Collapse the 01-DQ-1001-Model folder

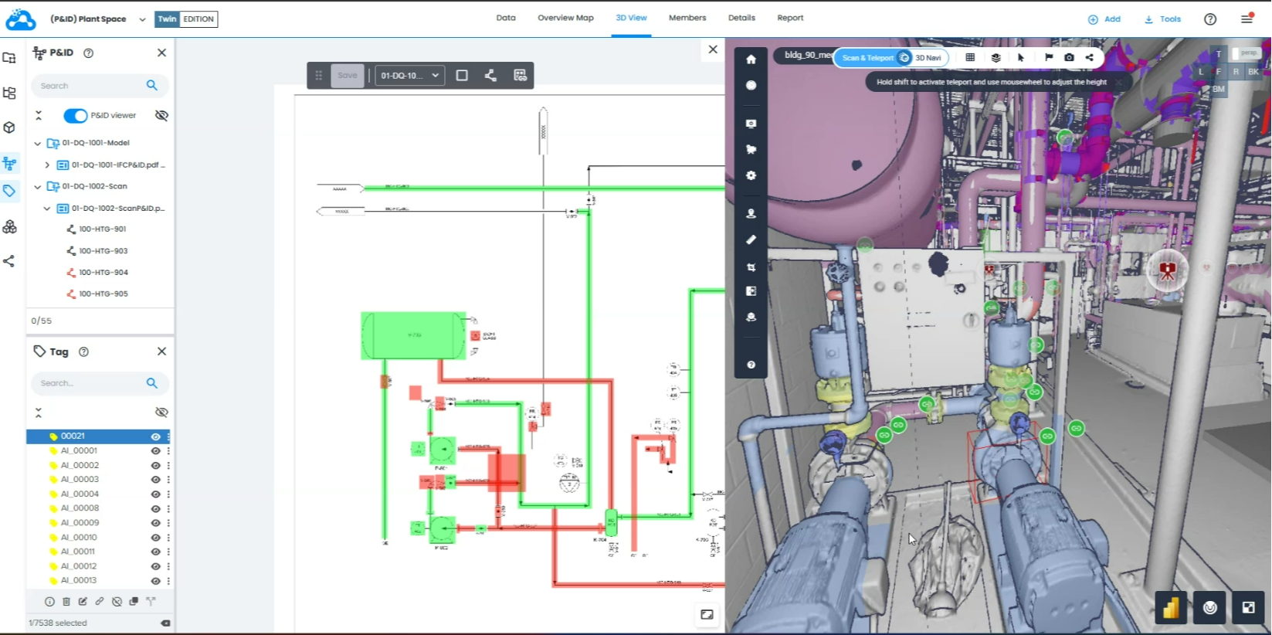[37, 144]
